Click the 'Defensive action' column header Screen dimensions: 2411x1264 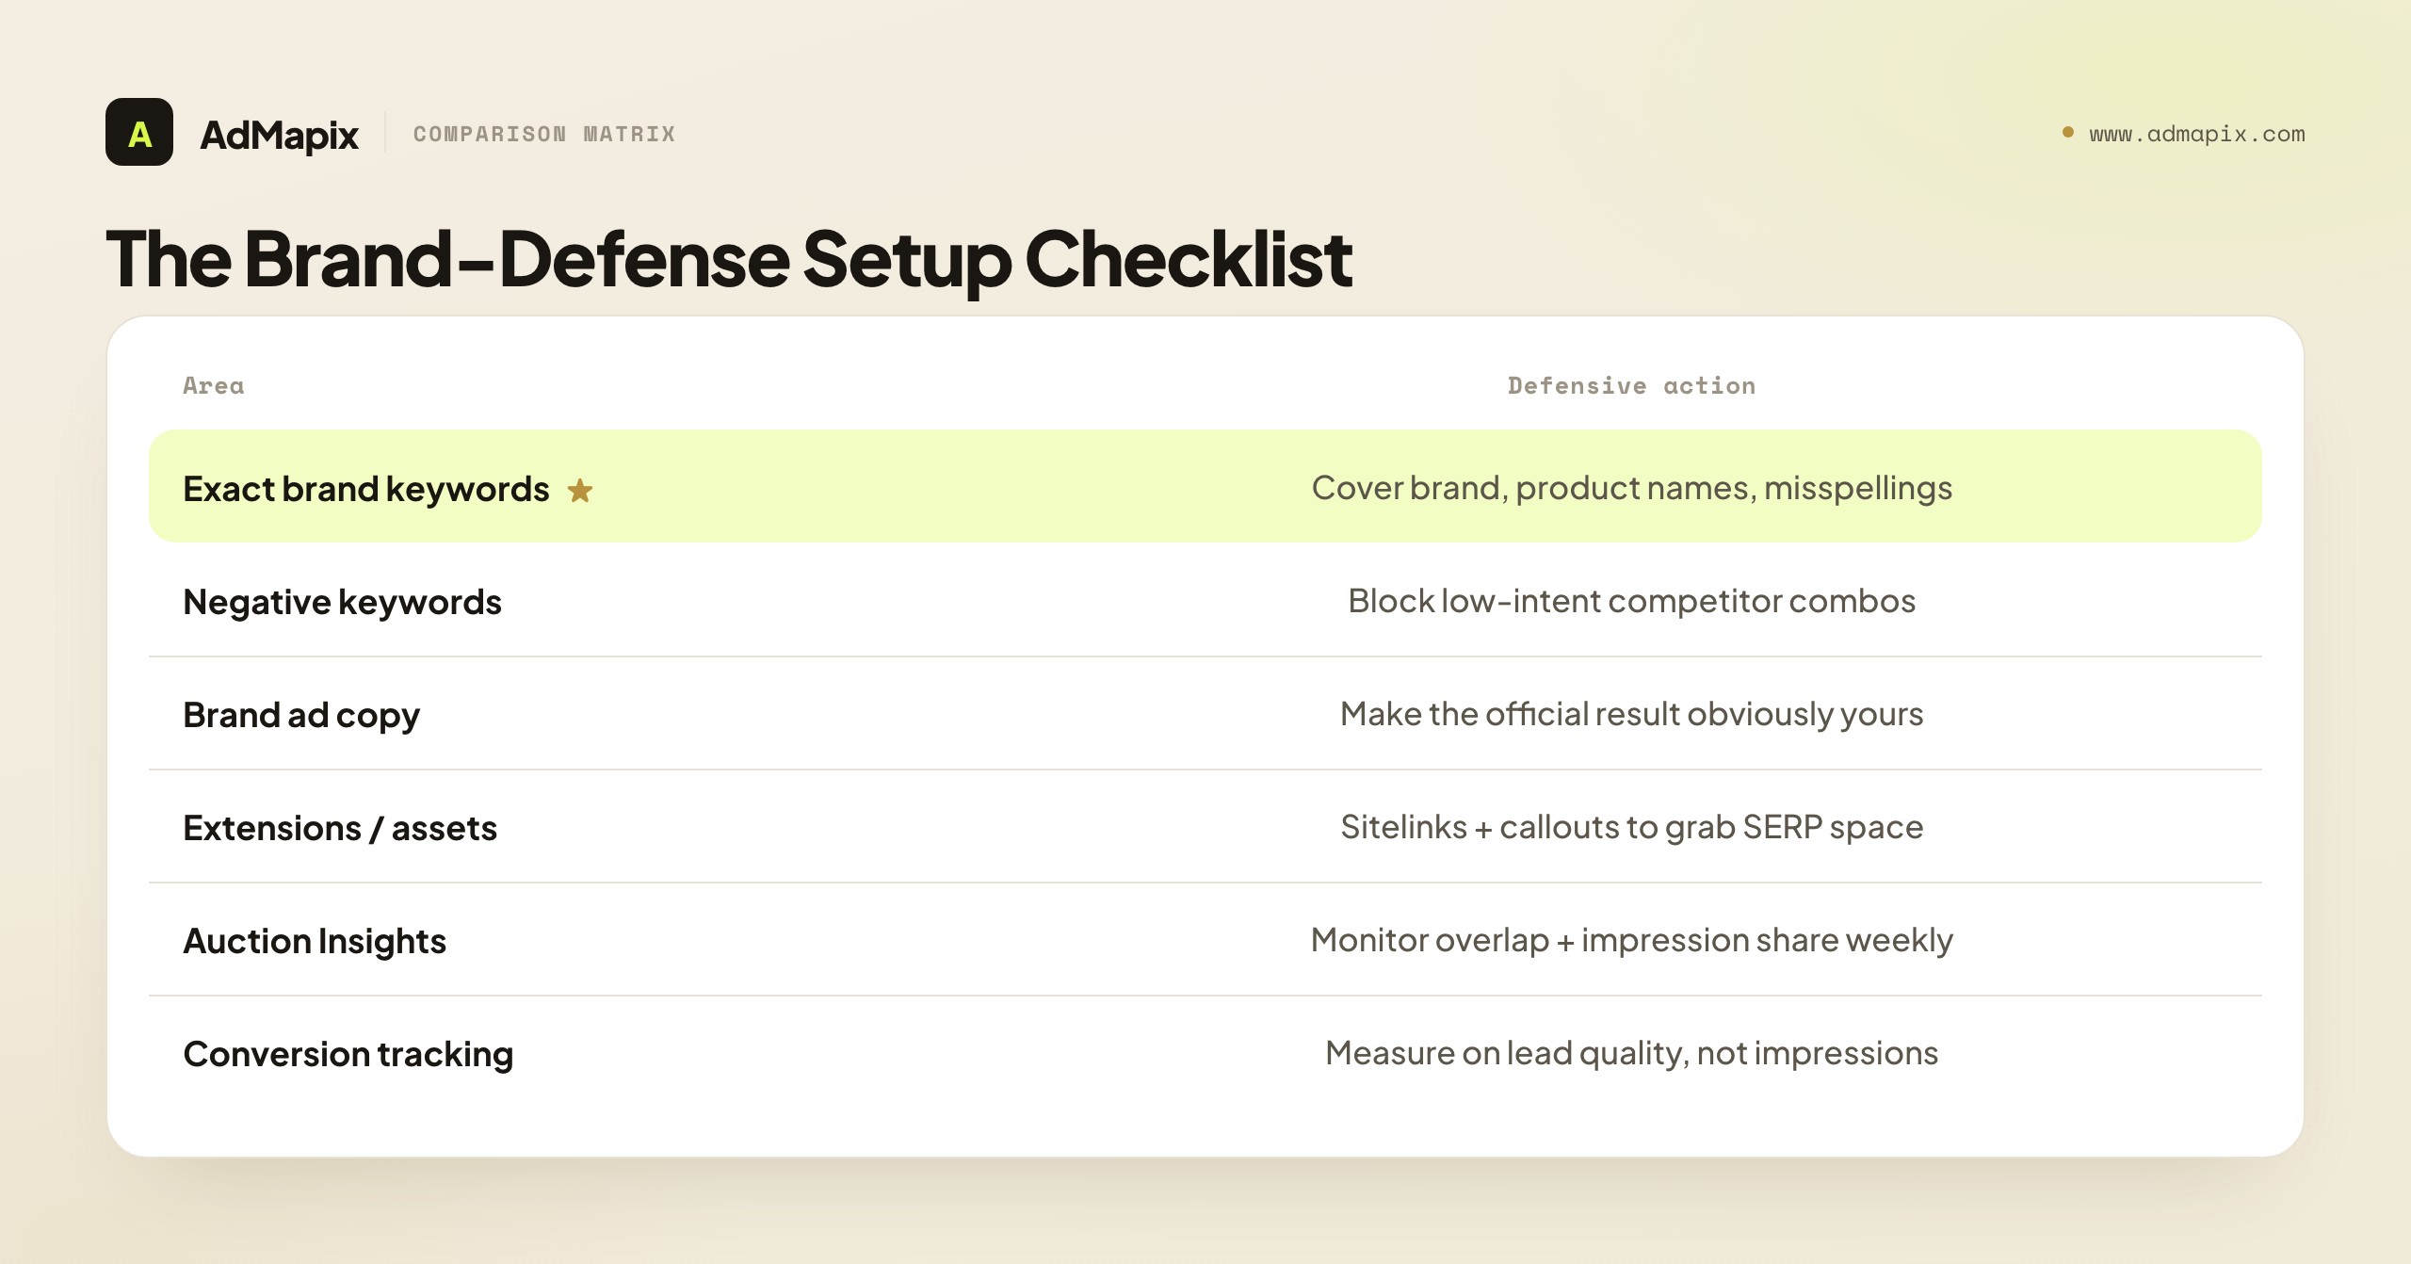click(1632, 385)
